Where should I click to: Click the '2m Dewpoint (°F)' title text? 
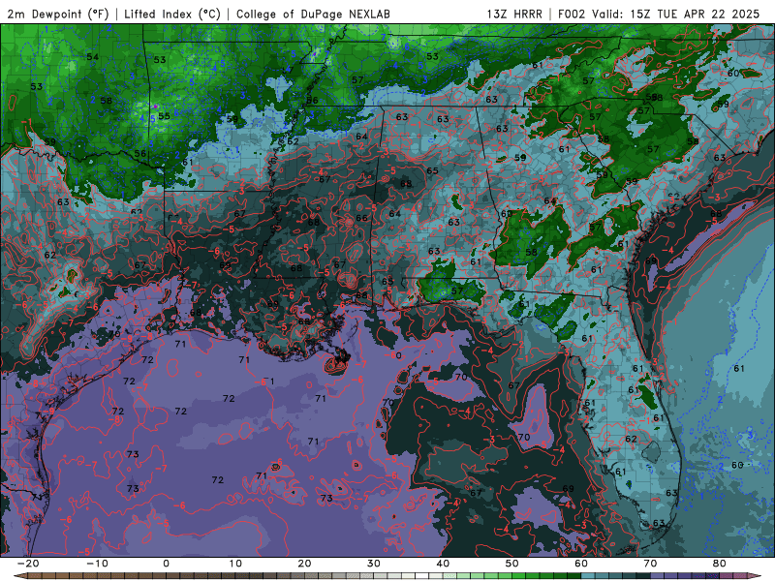point(58,14)
